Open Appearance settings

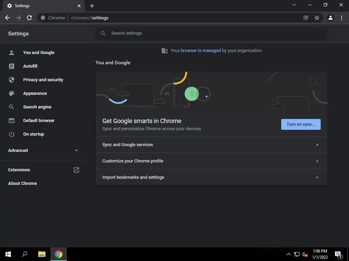point(35,93)
